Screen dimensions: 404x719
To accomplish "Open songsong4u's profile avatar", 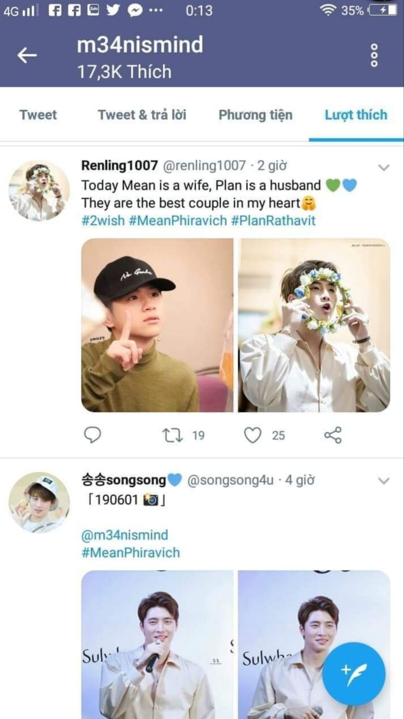I will pos(39,503).
